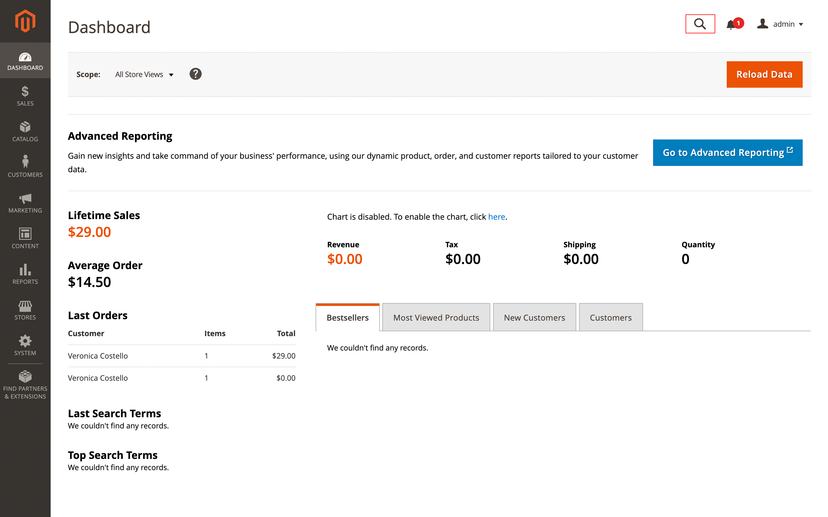Open the Marketing sidebar menu
828x517 pixels.
click(25, 203)
